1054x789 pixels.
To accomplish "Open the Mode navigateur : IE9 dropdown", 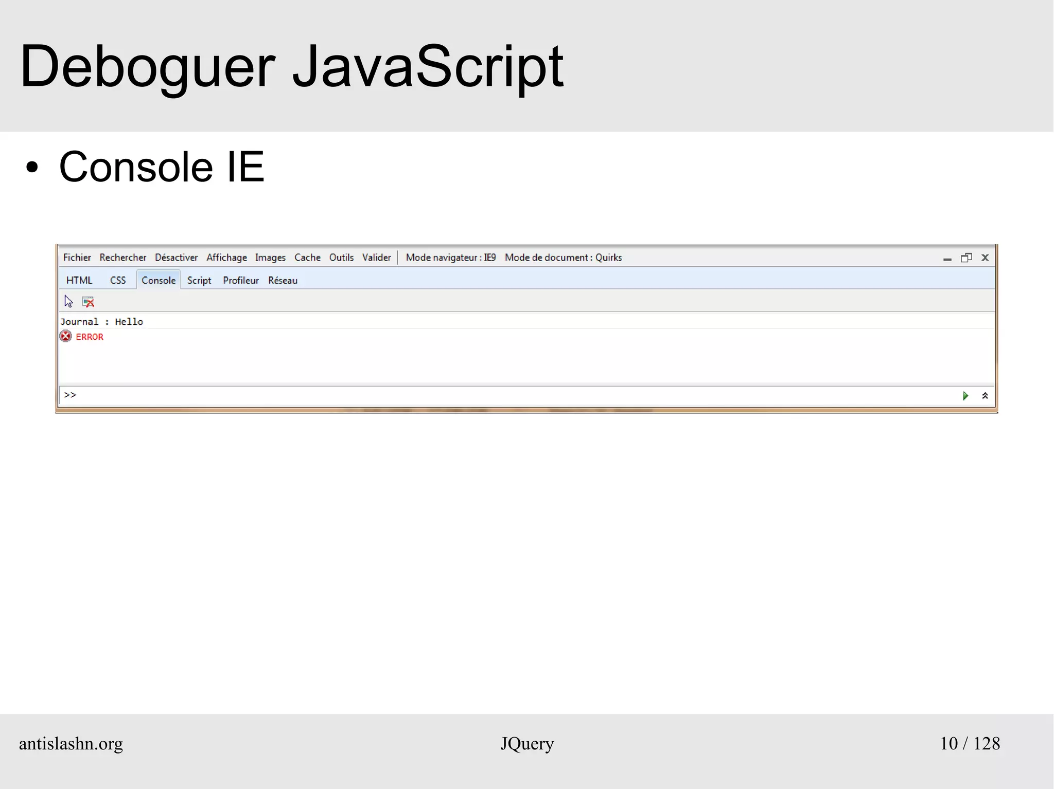I will coord(451,258).
